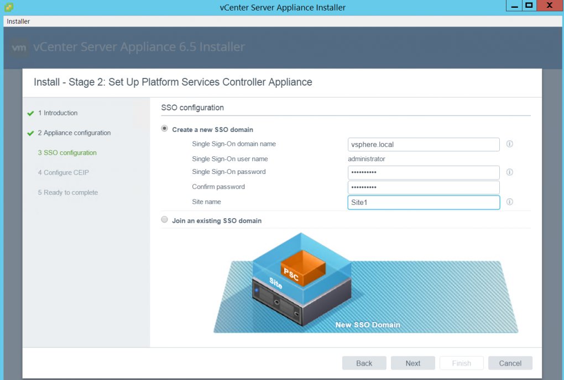Go to step 2 Appliance configuration
This screenshot has height=380, width=564.
pos(74,133)
